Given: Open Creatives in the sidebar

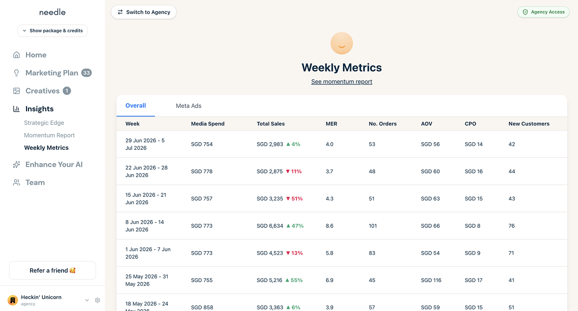Looking at the screenshot, I should (x=42, y=91).
